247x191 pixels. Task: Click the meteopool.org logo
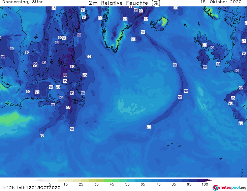tap(229, 188)
